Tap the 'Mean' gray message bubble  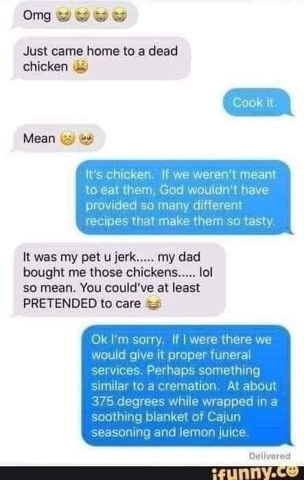[59, 139]
